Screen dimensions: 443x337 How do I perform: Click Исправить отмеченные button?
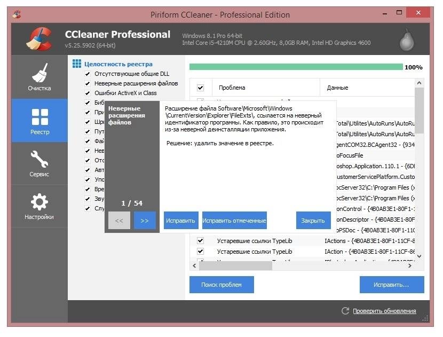(234, 221)
